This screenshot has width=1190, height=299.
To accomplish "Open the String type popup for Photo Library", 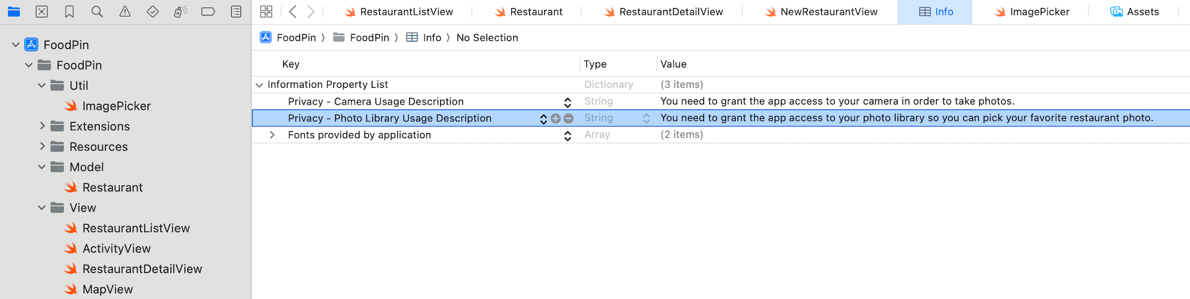I will [x=646, y=118].
